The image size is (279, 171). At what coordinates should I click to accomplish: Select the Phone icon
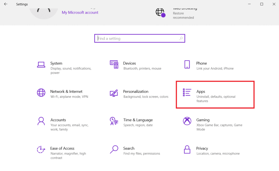pos(187,64)
